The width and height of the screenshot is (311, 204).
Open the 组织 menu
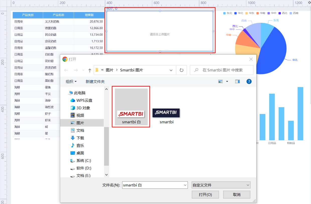pyautogui.click(x=71, y=81)
